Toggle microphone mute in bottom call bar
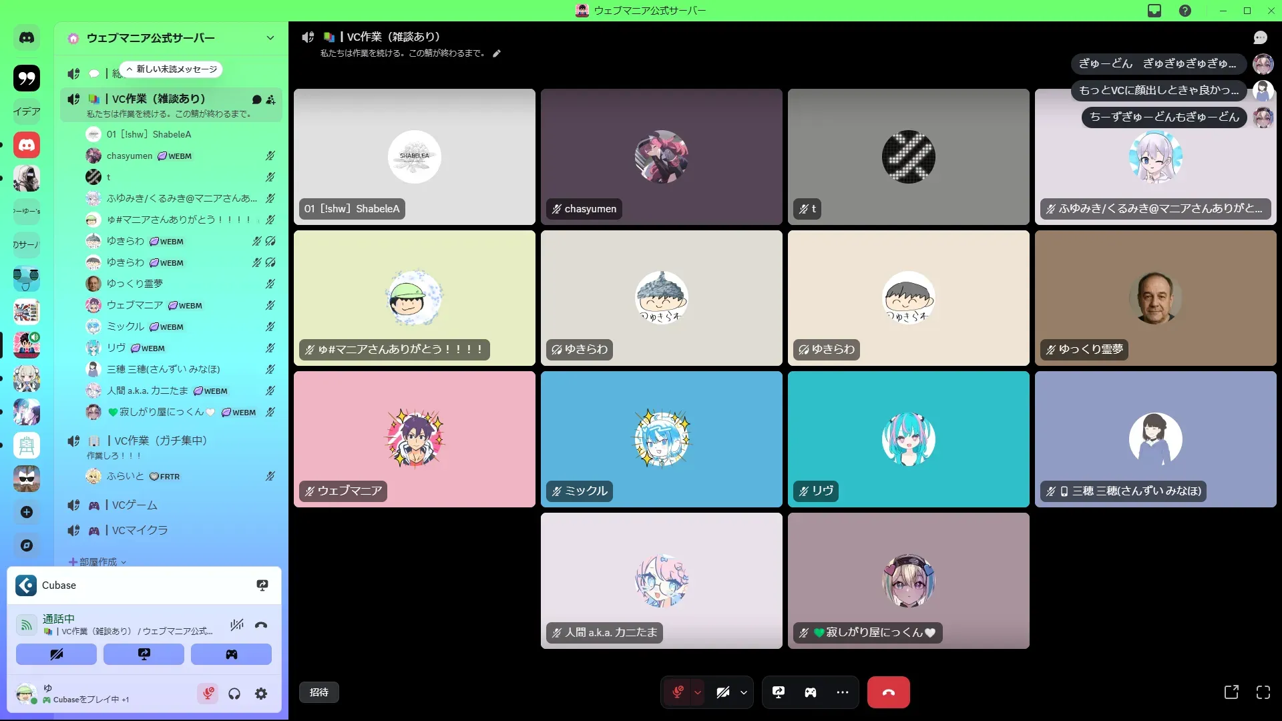The height and width of the screenshot is (721, 1282). click(x=678, y=692)
